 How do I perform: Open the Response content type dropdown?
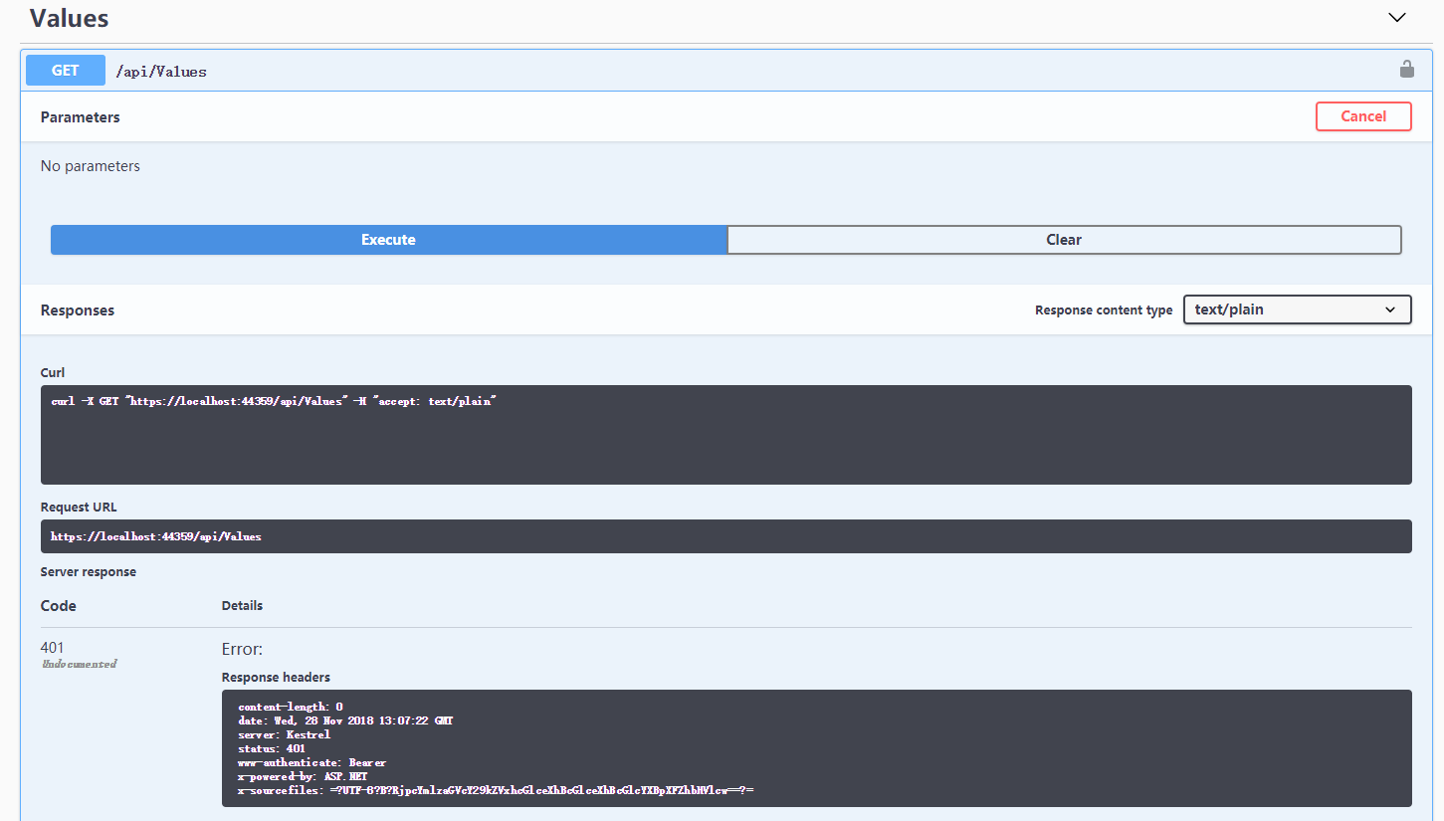pyautogui.click(x=1296, y=309)
